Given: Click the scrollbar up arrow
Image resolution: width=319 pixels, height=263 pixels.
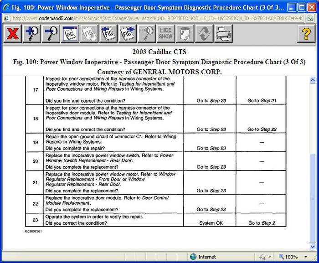Looking at the screenshot, I should point(313,80).
